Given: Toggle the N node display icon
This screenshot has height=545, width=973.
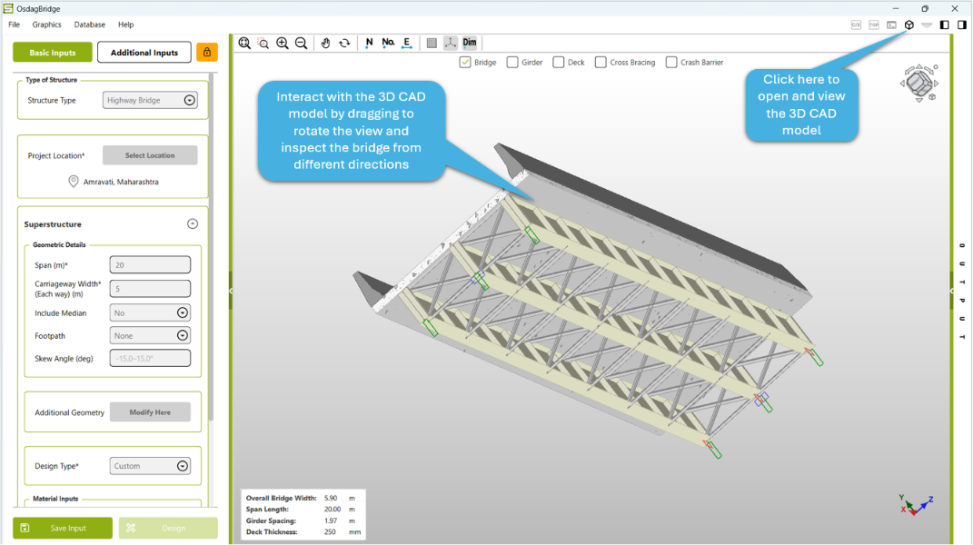Looking at the screenshot, I should [369, 43].
